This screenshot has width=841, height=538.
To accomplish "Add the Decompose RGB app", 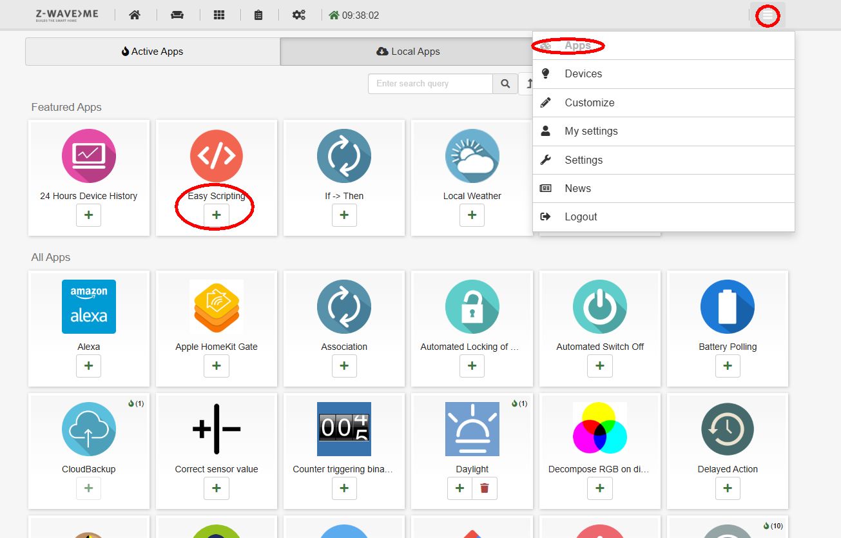I will [x=600, y=488].
